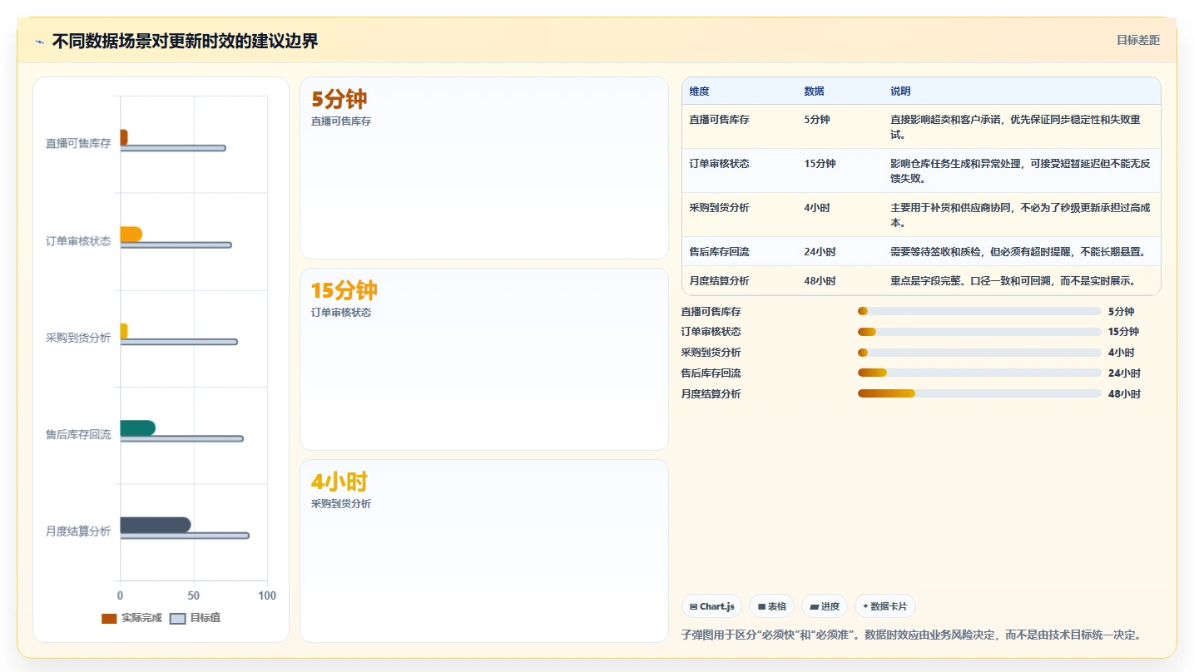Click the 直播可售库存 progress bar

coord(979,311)
